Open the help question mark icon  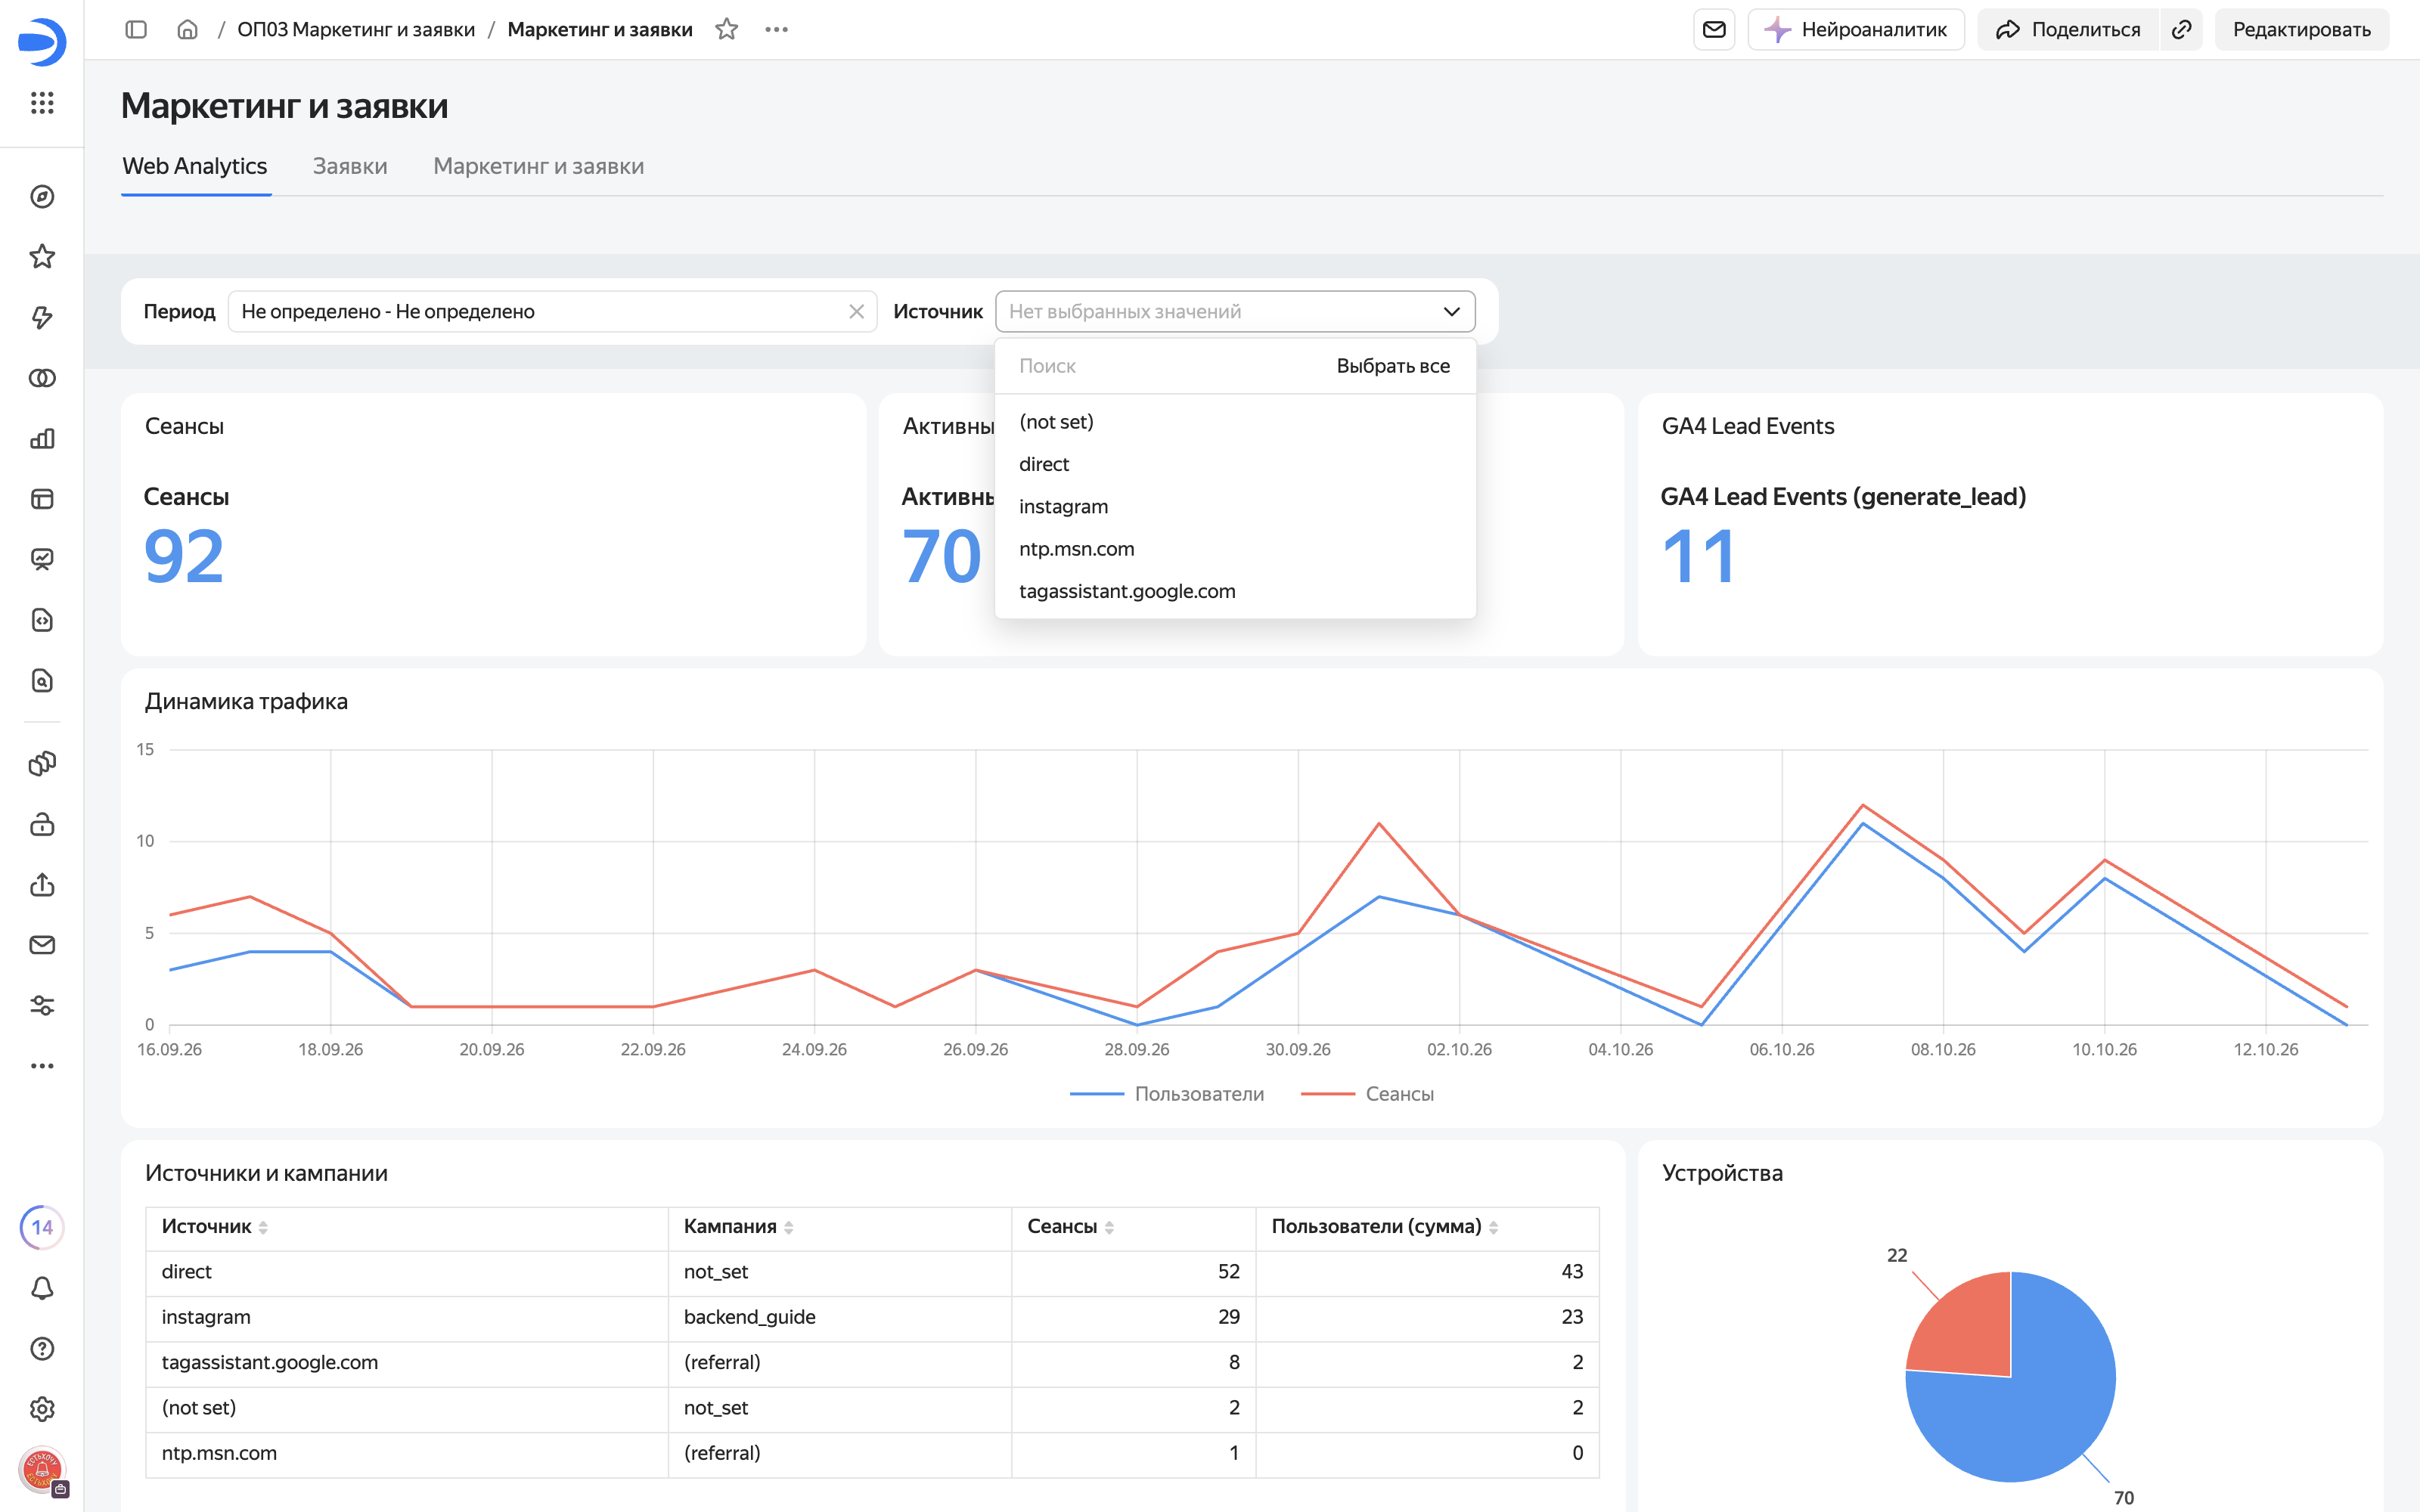[x=42, y=1349]
